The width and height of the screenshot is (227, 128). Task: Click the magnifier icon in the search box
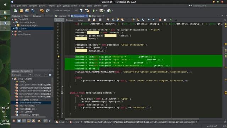pyautogui.click(x=190, y=6)
